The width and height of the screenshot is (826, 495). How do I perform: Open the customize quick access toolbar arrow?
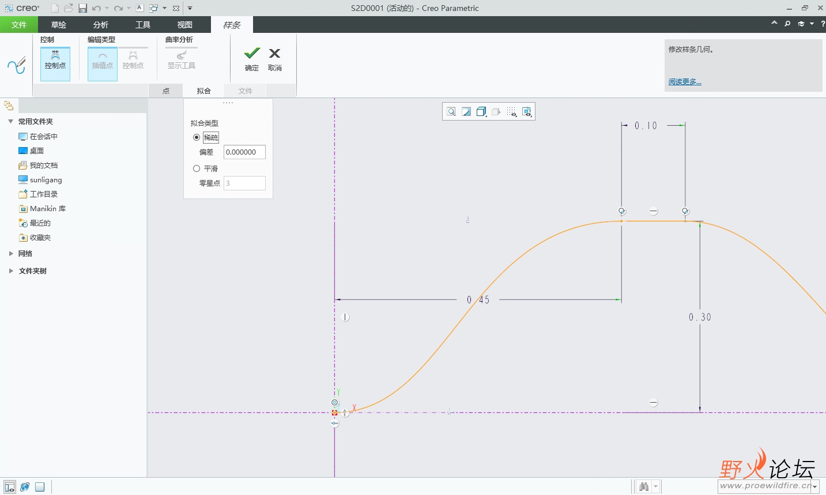pos(190,8)
